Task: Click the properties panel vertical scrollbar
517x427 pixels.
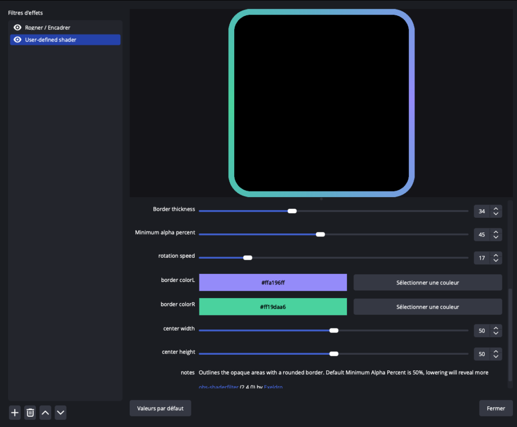Action: pos(510,335)
